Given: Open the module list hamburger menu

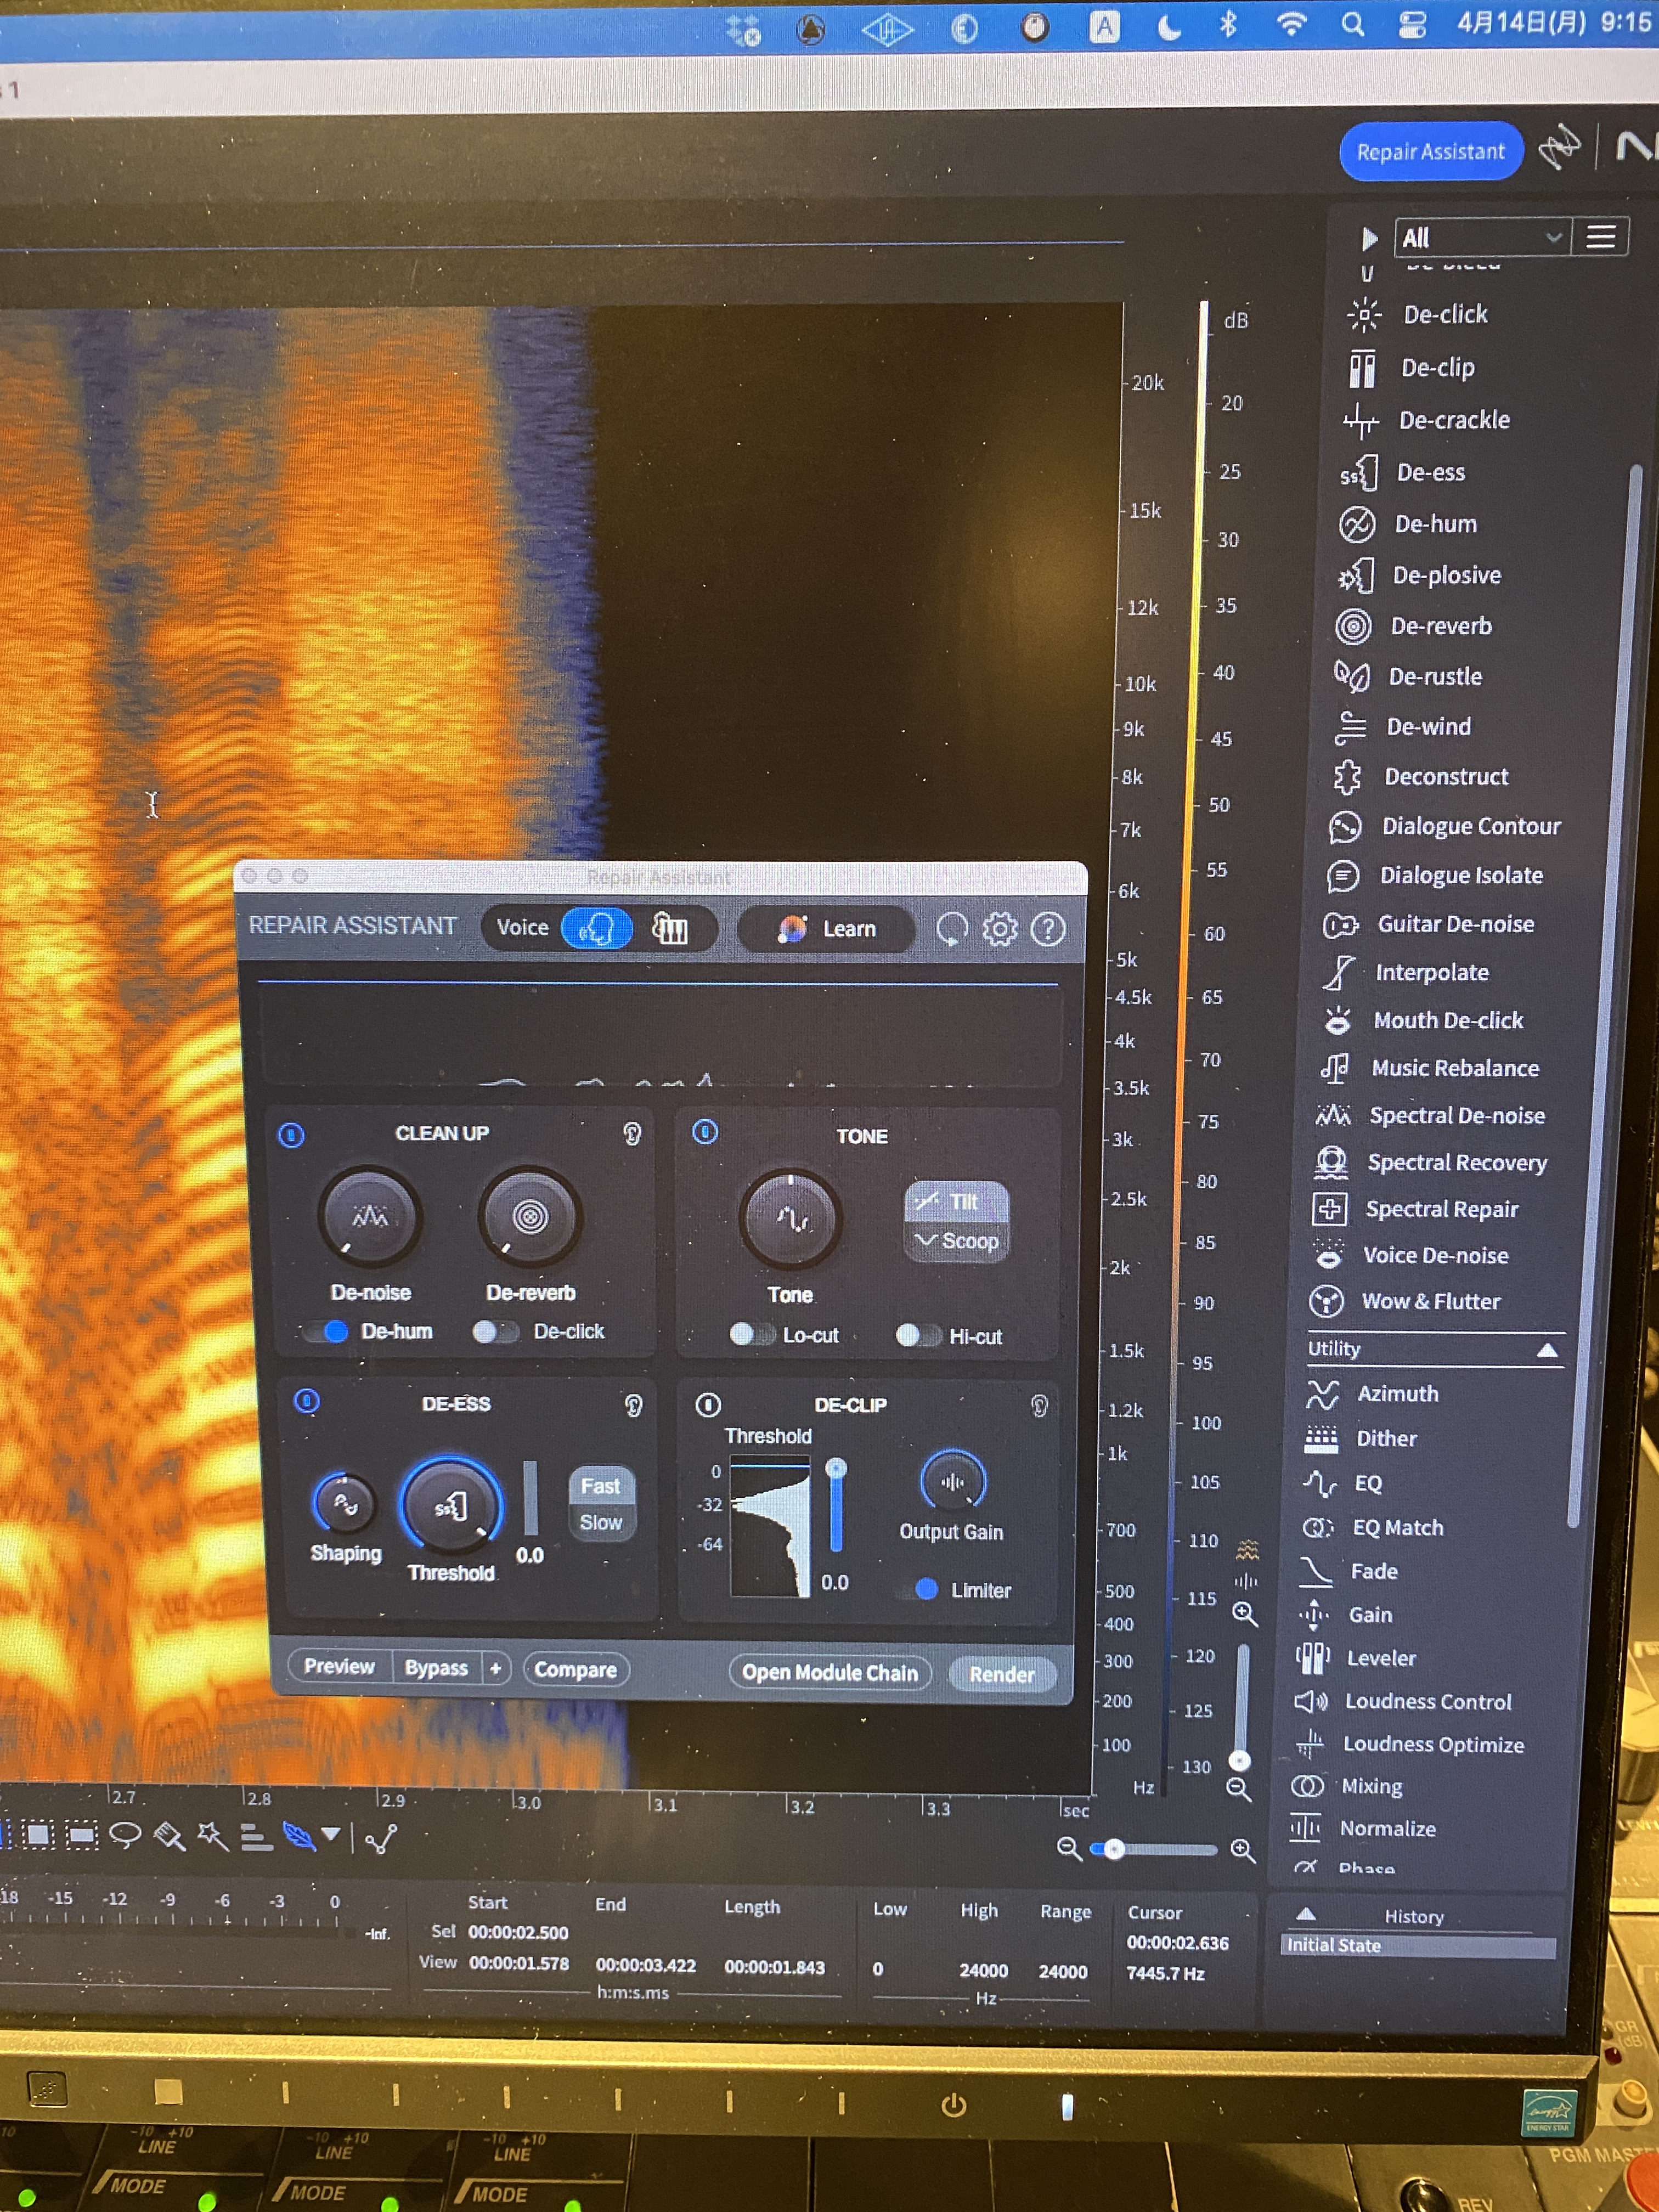Looking at the screenshot, I should pos(1600,237).
